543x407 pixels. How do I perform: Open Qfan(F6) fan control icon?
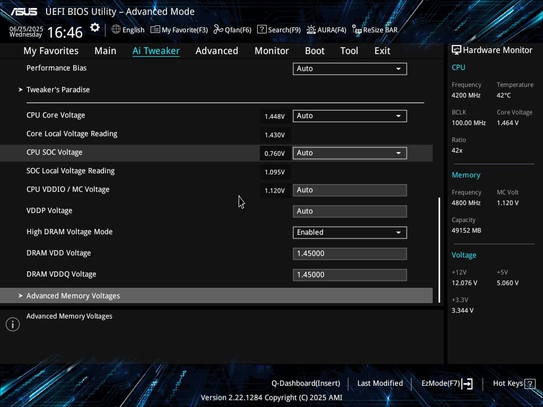218,30
